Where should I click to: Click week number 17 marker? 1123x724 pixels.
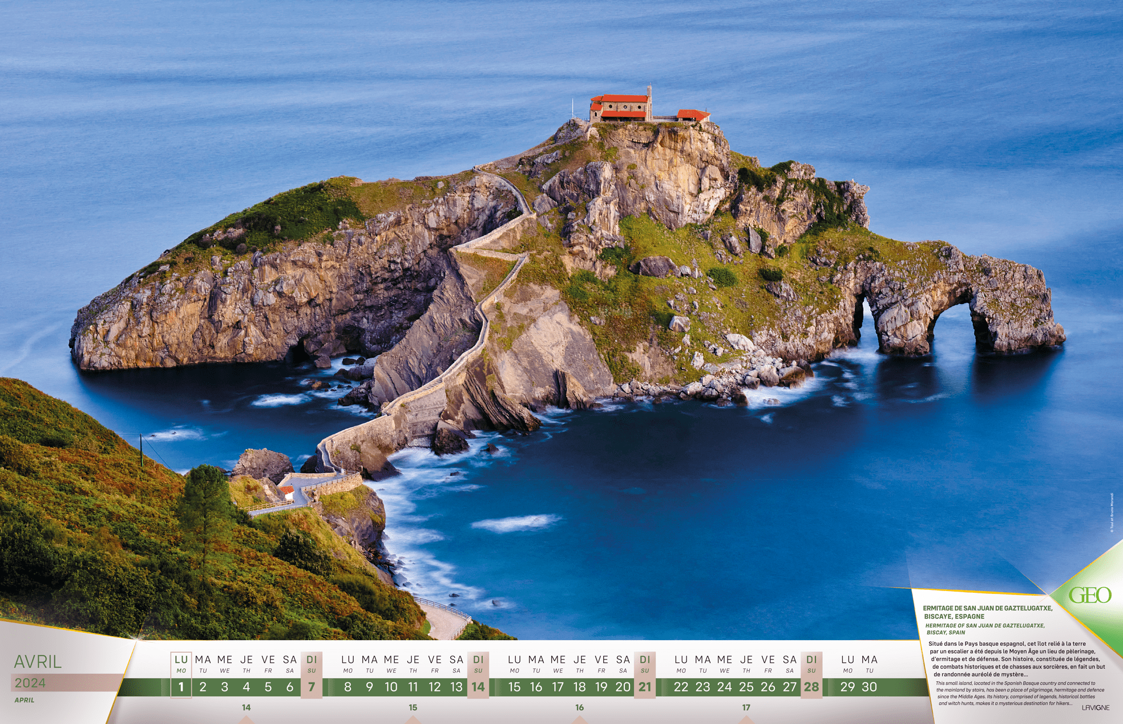[x=746, y=707]
